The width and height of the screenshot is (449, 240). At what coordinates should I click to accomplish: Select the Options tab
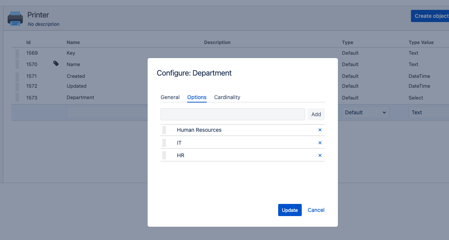(x=197, y=97)
